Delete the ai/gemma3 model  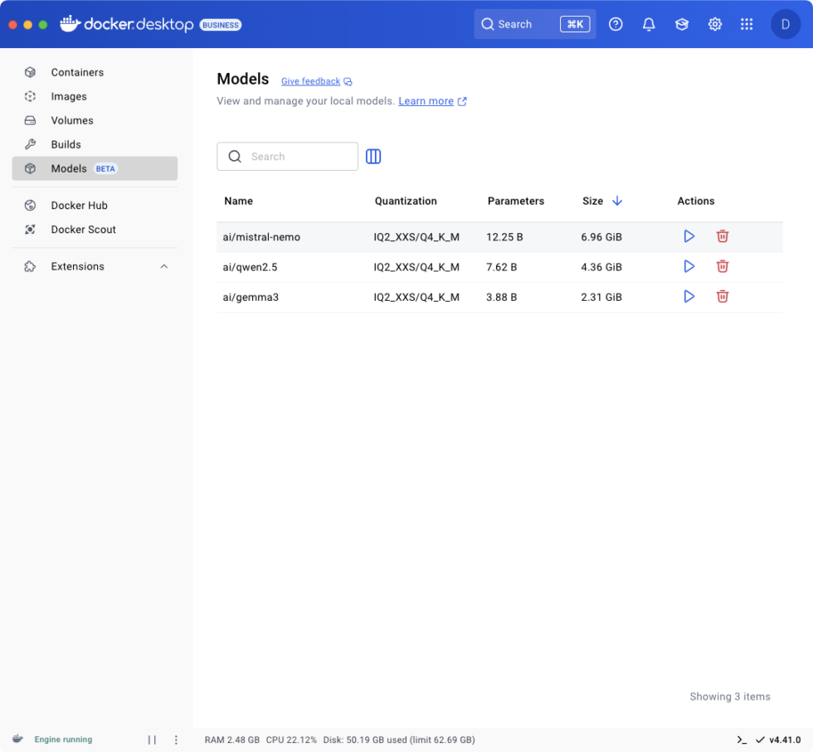click(722, 296)
